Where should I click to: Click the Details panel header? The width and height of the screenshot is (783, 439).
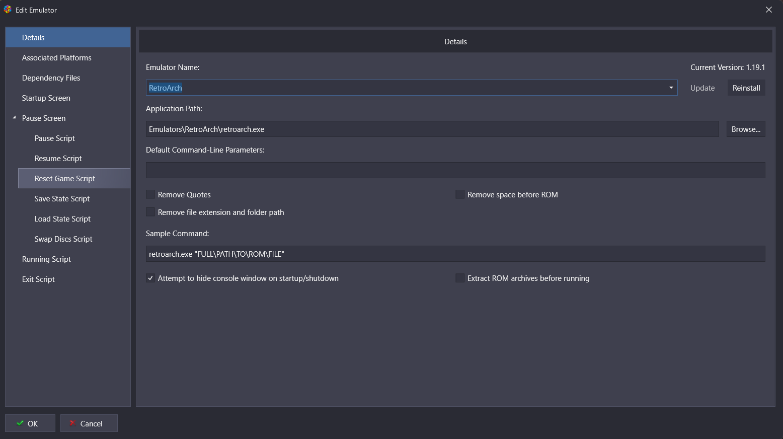pyautogui.click(x=455, y=41)
